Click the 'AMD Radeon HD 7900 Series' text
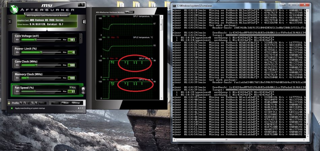The height and width of the screenshot is (151, 320). 47,20
